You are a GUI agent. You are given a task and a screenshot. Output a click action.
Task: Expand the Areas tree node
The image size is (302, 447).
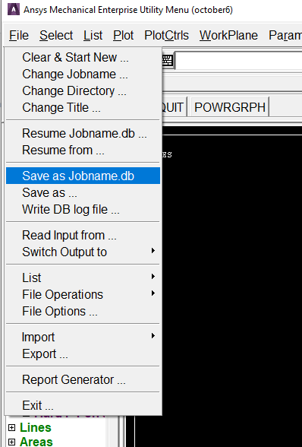pyautogui.click(x=11, y=442)
